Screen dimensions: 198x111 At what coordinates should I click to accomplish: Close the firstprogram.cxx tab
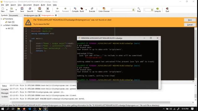tap(56, 15)
